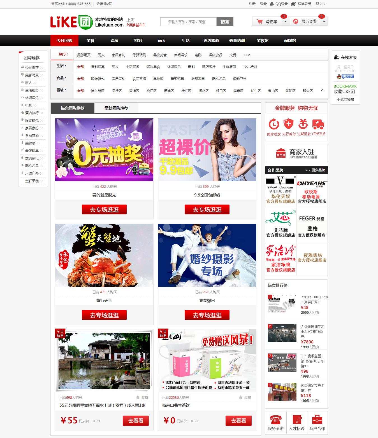Open the 其它 login options dropdown
Viewport: 378px width, 438px height.
320,4
